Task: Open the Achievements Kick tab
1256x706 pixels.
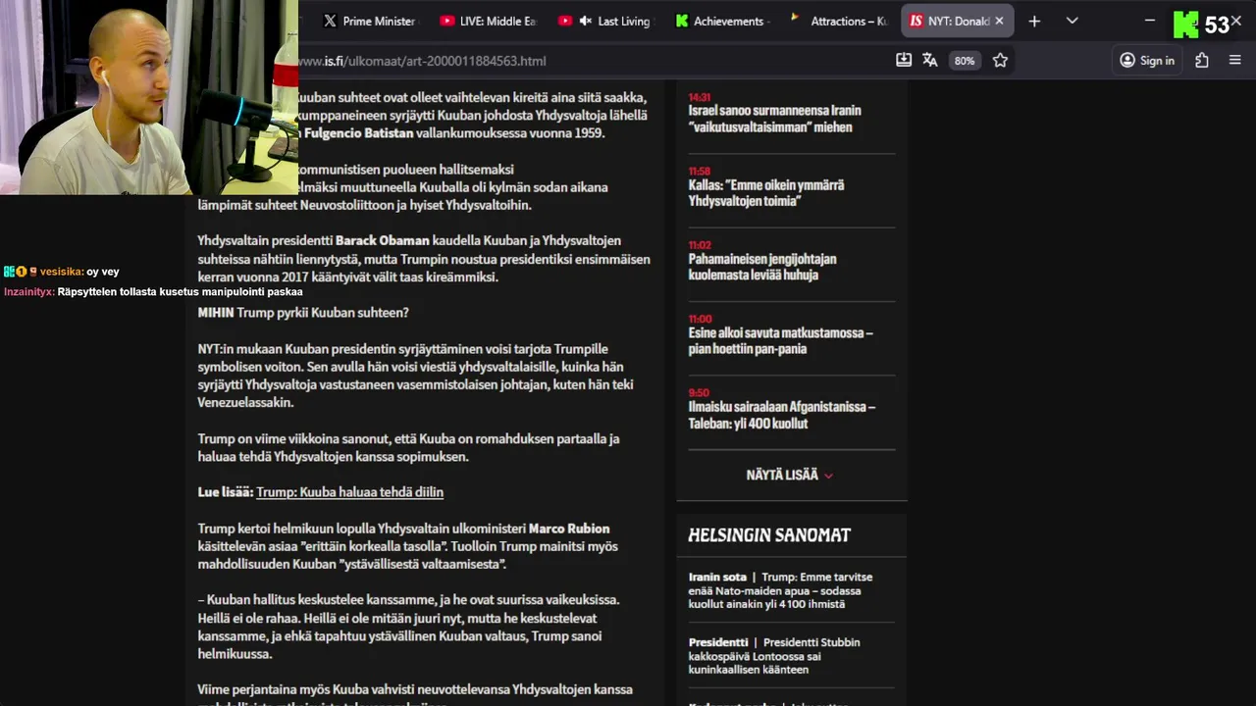Action: click(x=723, y=21)
